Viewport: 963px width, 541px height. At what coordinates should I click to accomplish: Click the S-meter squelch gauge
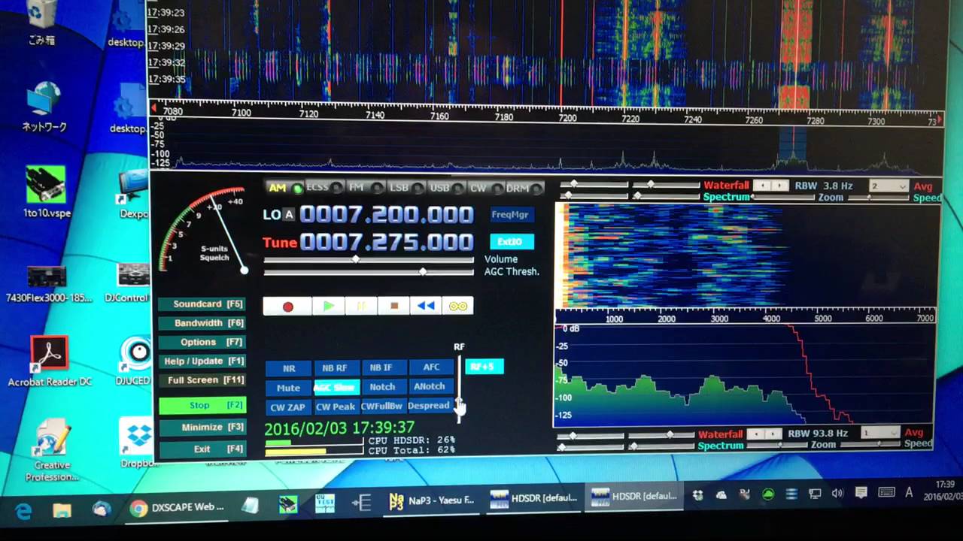click(203, 229)
